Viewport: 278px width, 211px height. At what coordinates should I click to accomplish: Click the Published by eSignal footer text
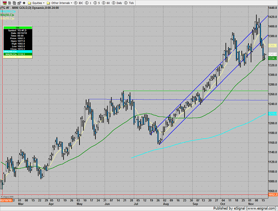point(244,208)
